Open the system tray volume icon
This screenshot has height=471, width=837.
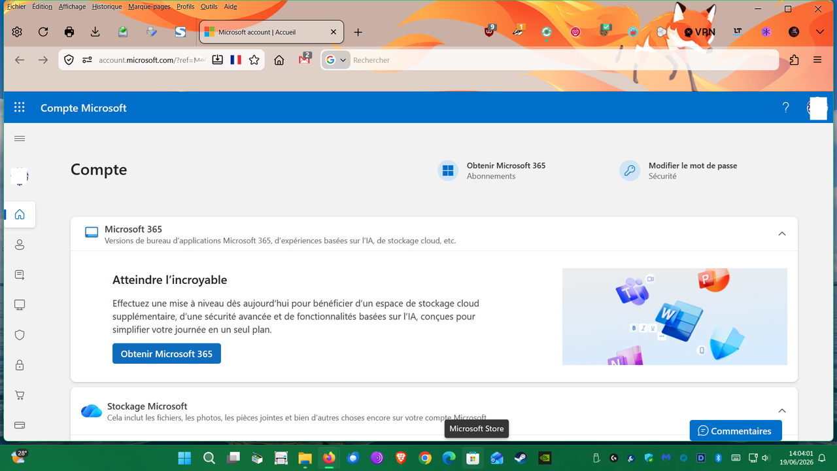coord(766,458)
